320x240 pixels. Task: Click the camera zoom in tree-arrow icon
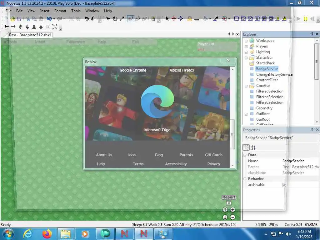[x=34, y=27]
